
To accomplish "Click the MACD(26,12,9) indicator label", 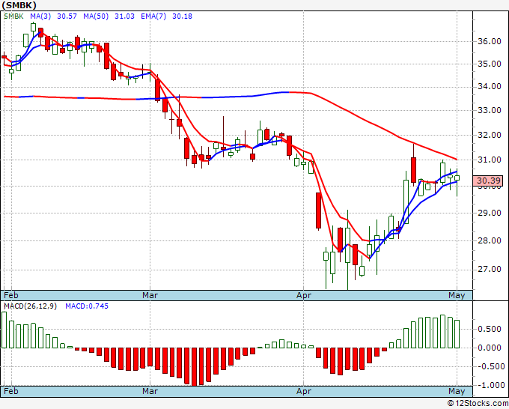I will (x=30, y=306).
